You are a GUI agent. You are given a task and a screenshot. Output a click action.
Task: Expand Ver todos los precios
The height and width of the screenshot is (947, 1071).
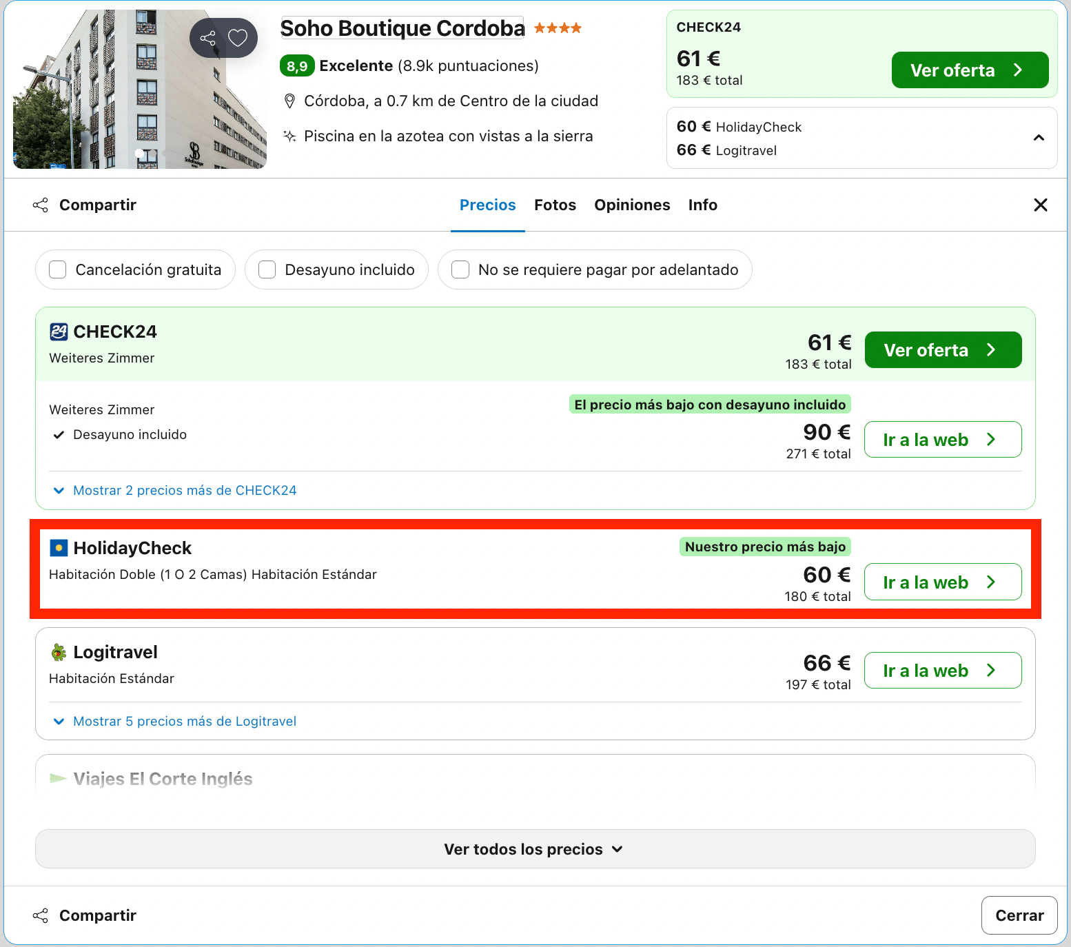[x=535, y=849]
